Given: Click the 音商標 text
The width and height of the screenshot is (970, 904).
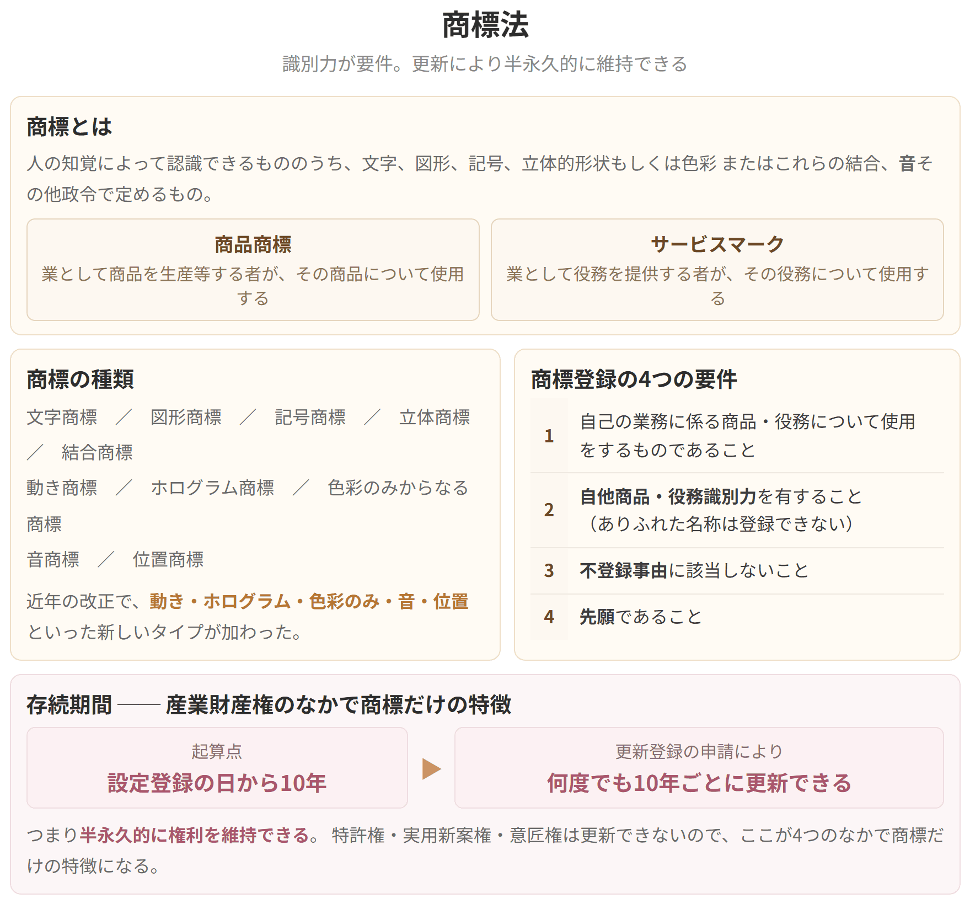Looking at the screenshot, I should pyautogui.click(x=53, y=560).
